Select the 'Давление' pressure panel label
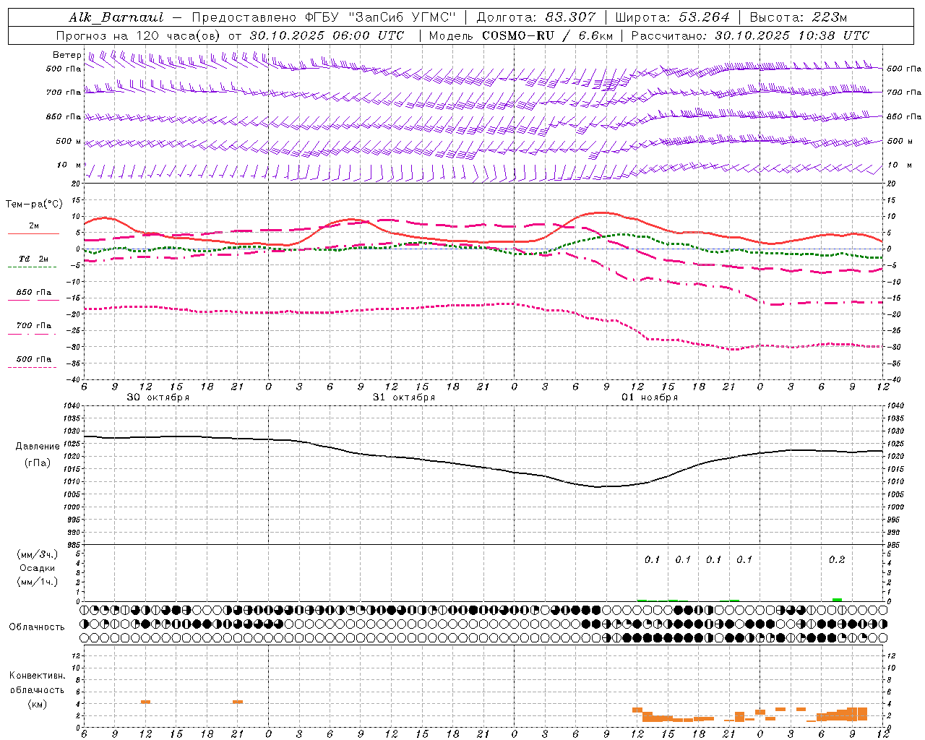The width and height of the screenshot is (925, 740). (x=38, y=447)
